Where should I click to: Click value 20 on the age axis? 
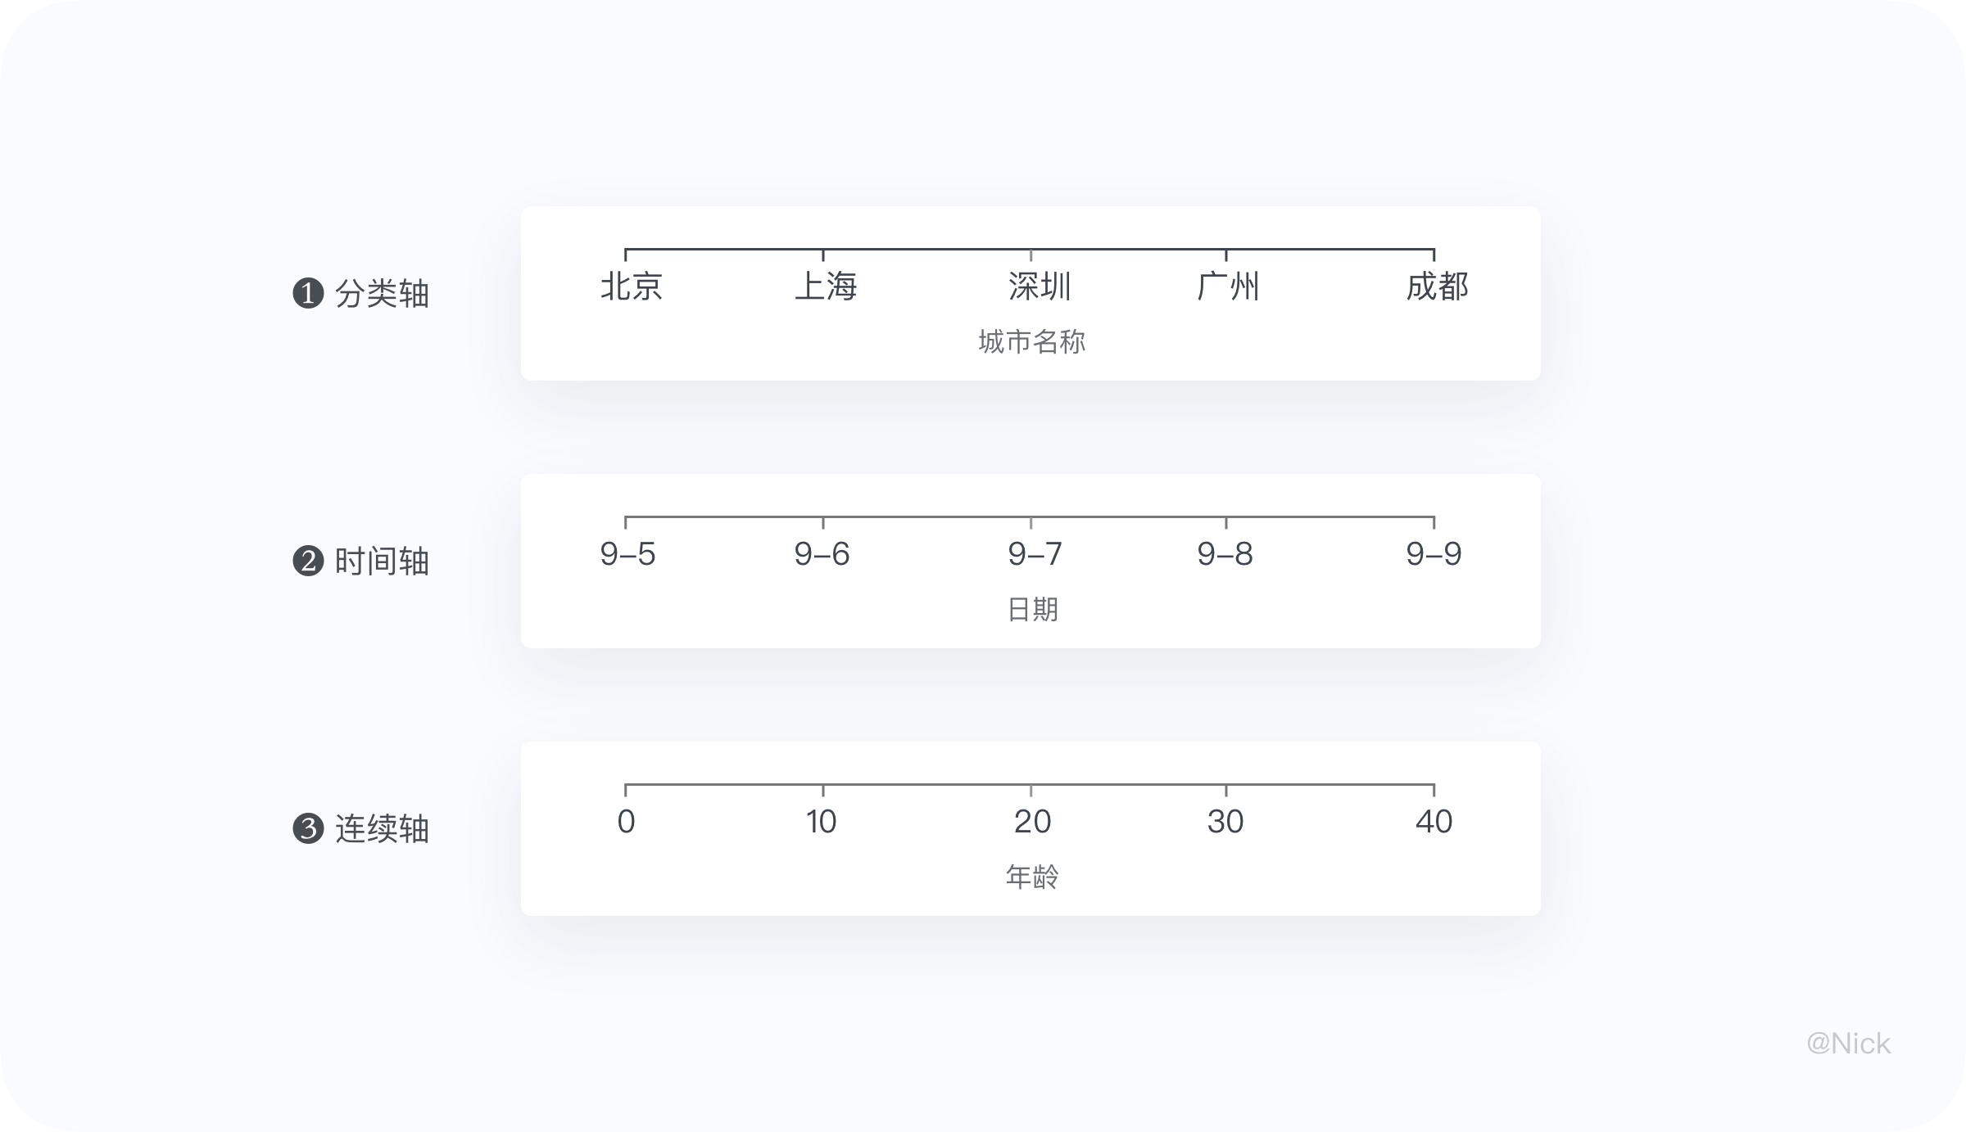pos(1032,821)
